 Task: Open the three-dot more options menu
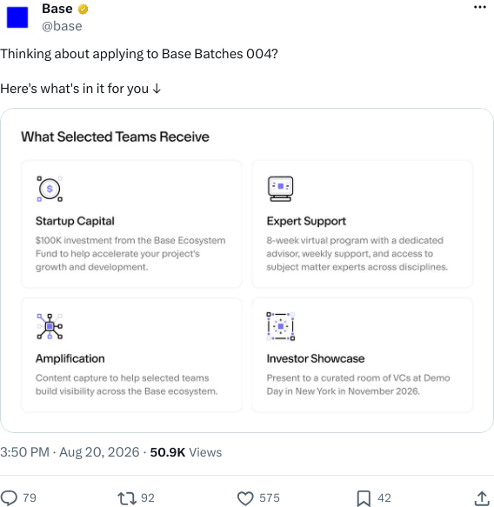[480, 7]
